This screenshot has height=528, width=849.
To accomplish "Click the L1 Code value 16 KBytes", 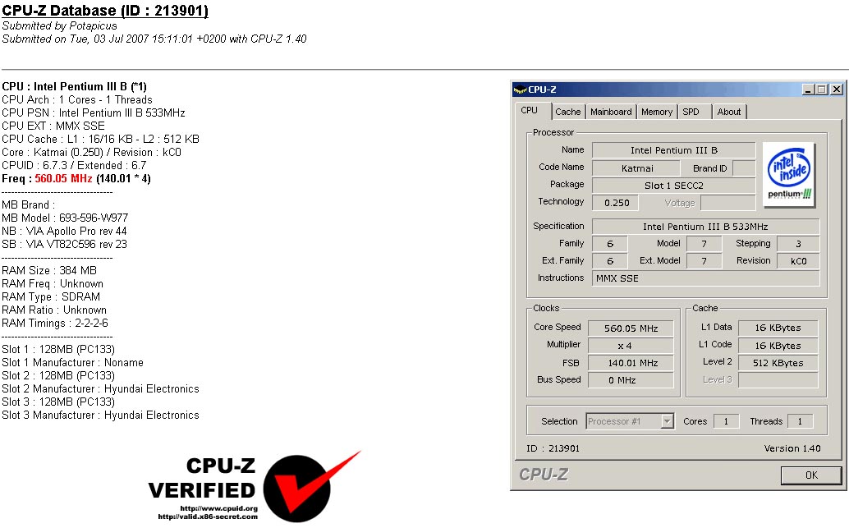I will click(778, 346).
